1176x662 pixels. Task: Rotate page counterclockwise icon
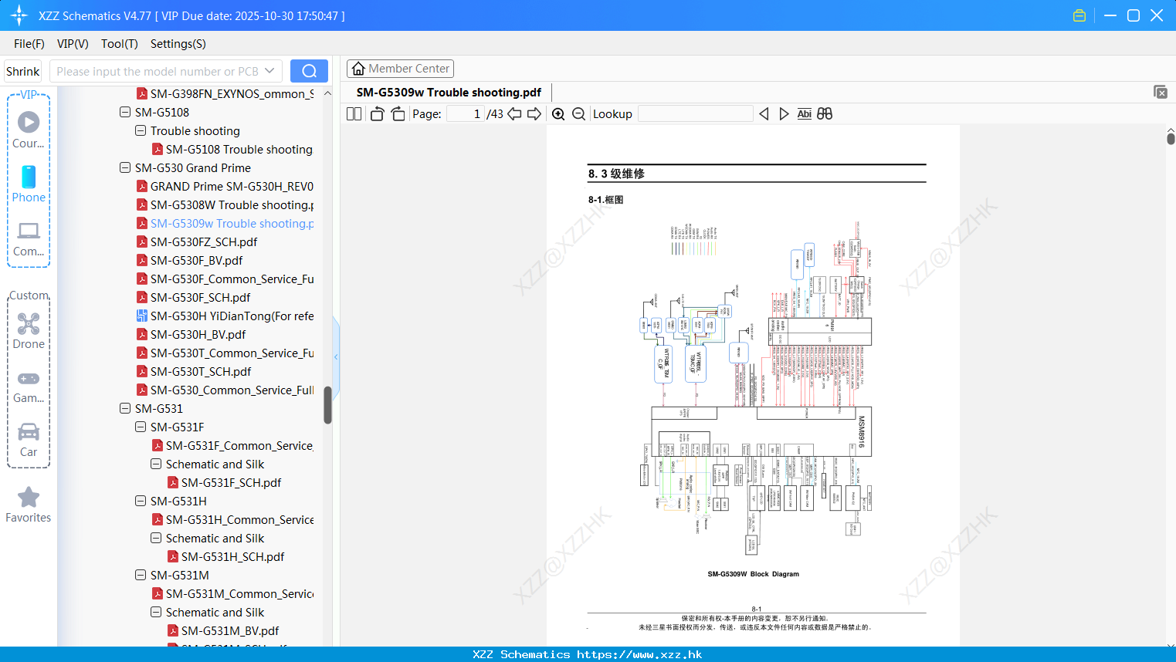[377, 113]
